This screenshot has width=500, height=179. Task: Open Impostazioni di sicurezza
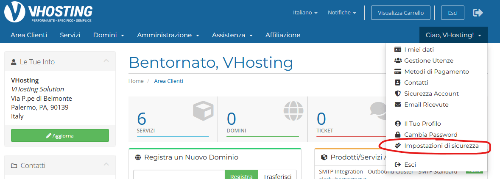[436, 146]
